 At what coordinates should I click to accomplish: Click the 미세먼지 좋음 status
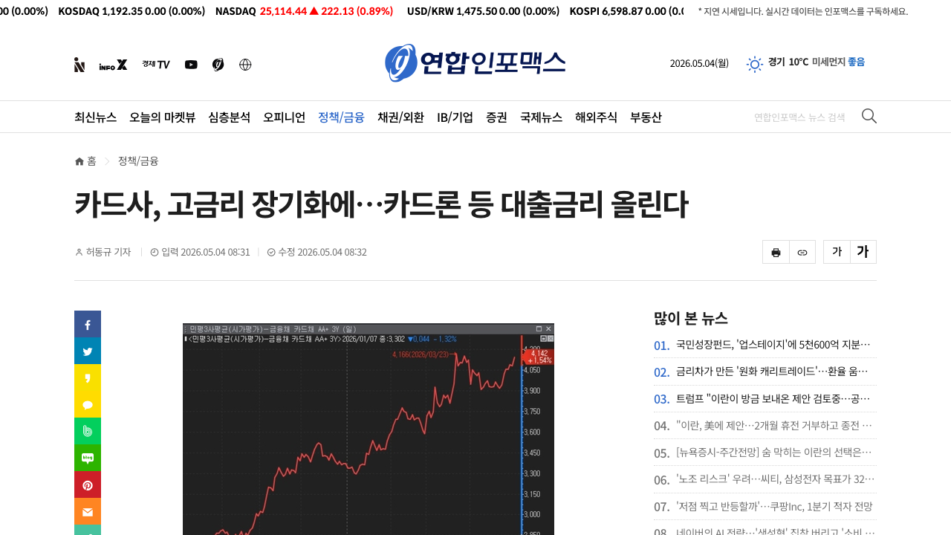tap(838, 62)
